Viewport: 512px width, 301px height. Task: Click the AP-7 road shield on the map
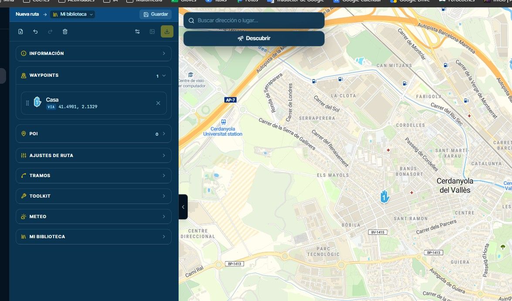[231, 100]
